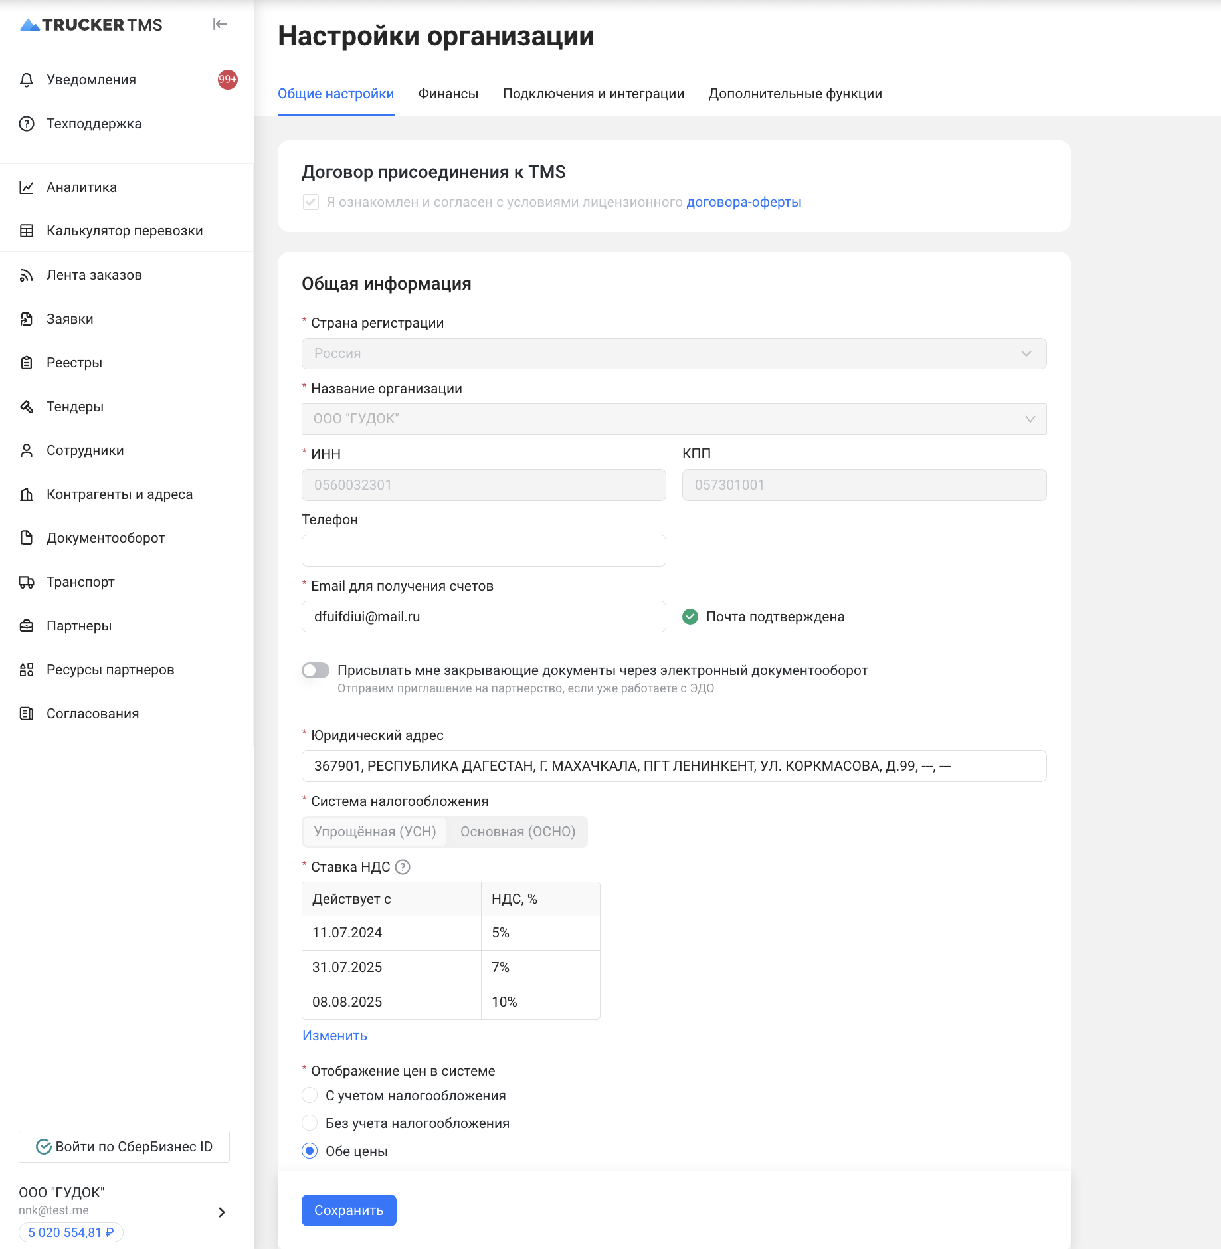
Task: Collapse the sidebar with arrow icon
Action: tap(220, 25)
